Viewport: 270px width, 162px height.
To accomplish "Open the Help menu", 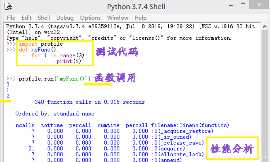I will point(140,18).
